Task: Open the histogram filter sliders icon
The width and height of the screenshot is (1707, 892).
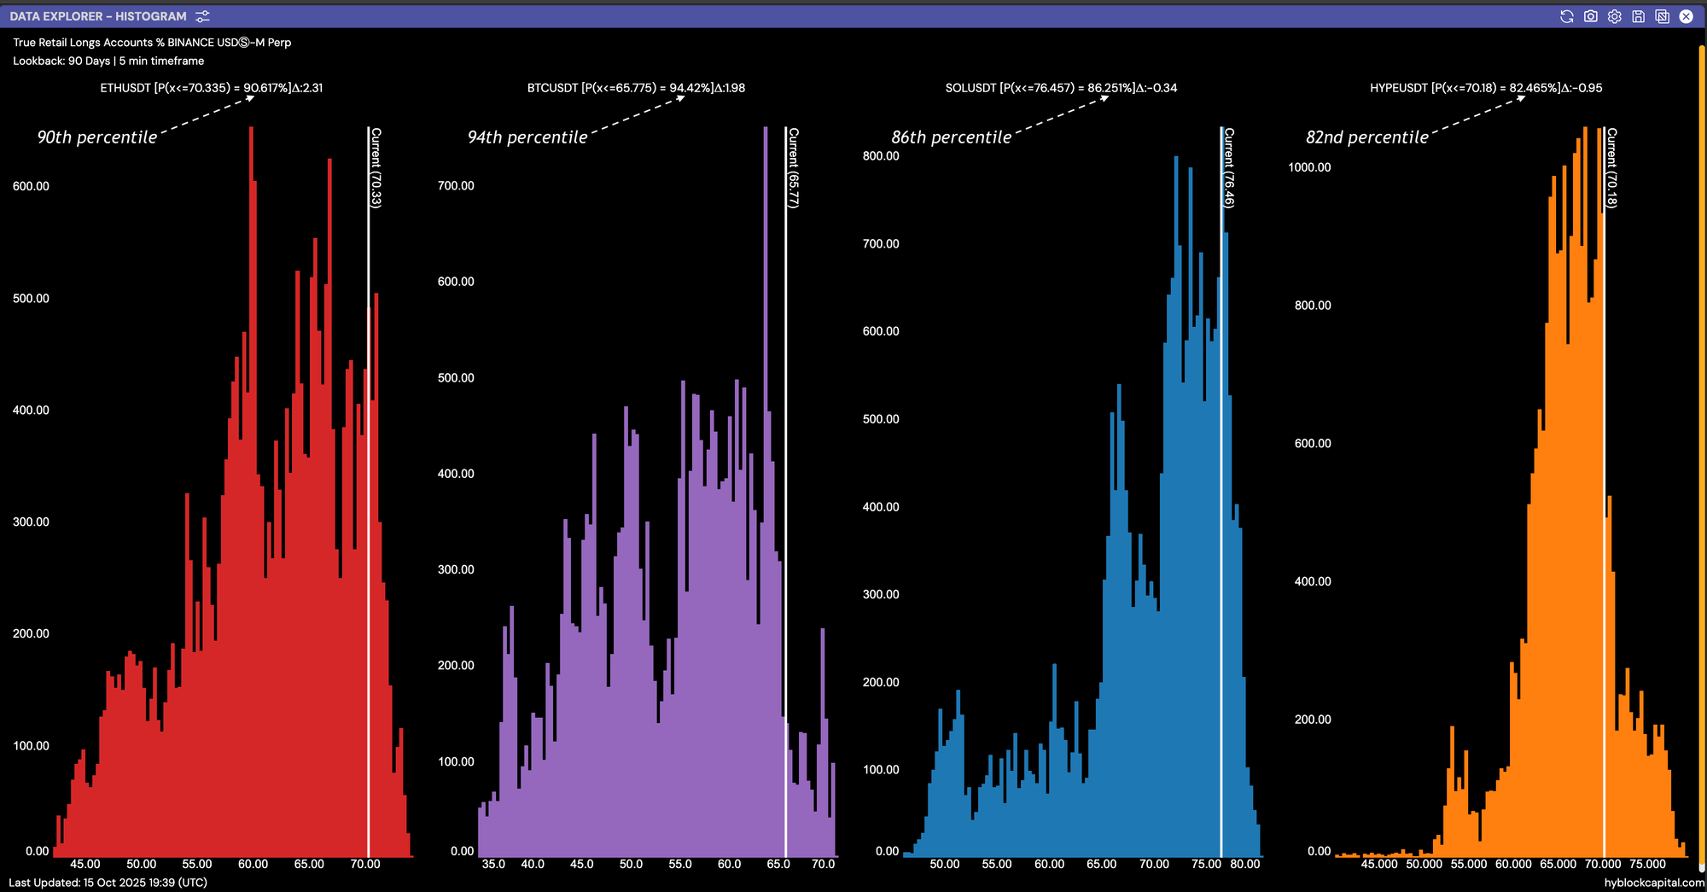Action: coord(202,16)
